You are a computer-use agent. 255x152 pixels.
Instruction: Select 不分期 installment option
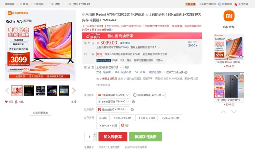tap(103, 118)
